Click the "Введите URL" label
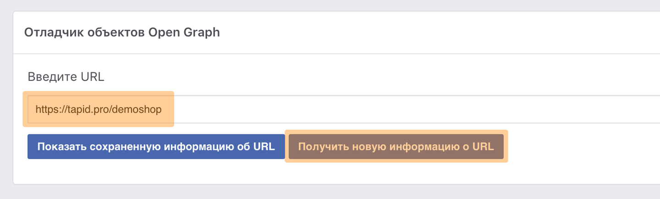This screenshot has width=660, height=199. [66, 77]
